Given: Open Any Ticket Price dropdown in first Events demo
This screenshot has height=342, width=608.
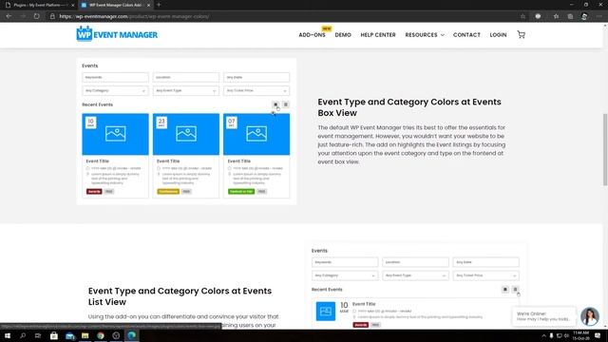Looking at the screenshot, I should coord(256,91).
